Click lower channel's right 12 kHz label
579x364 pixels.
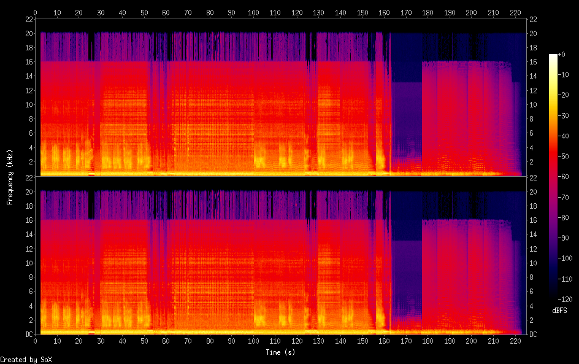coord(533,249)
